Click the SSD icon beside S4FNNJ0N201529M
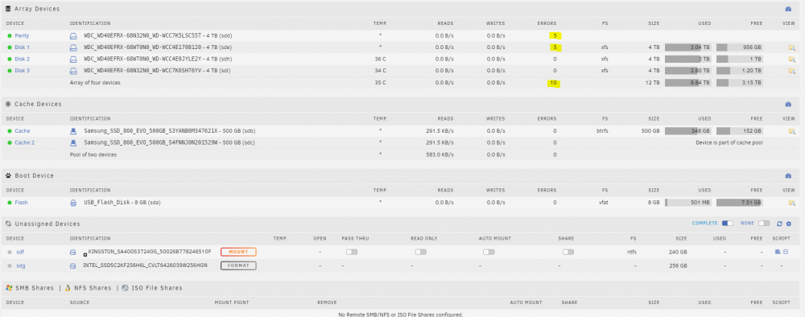The width and height of the screenshot is (805, 317). 73,142
